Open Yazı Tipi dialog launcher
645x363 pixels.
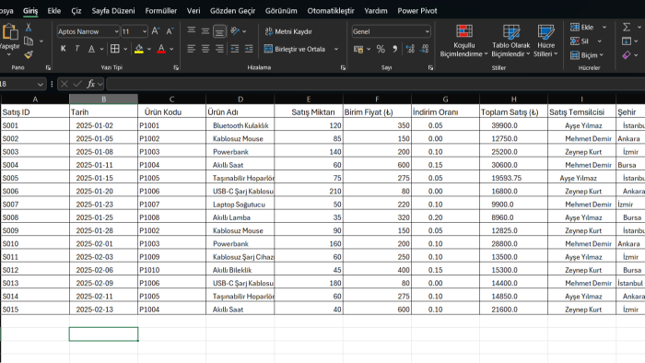[176, 68]
